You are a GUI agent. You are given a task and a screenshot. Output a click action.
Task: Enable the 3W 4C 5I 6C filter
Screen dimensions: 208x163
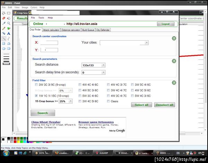point(80,101)
